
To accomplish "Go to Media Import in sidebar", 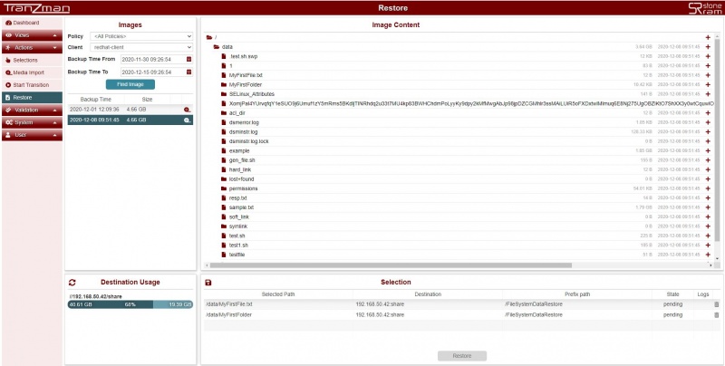I will 30,72.
